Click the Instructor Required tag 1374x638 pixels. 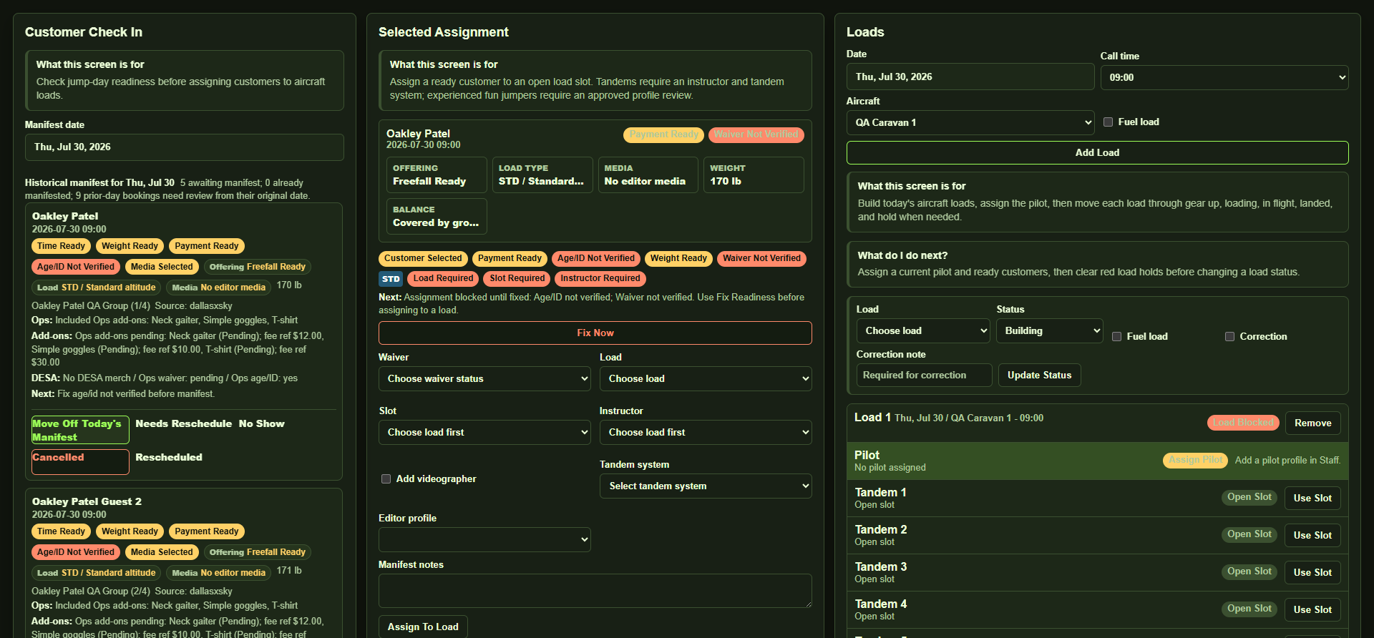600,278
